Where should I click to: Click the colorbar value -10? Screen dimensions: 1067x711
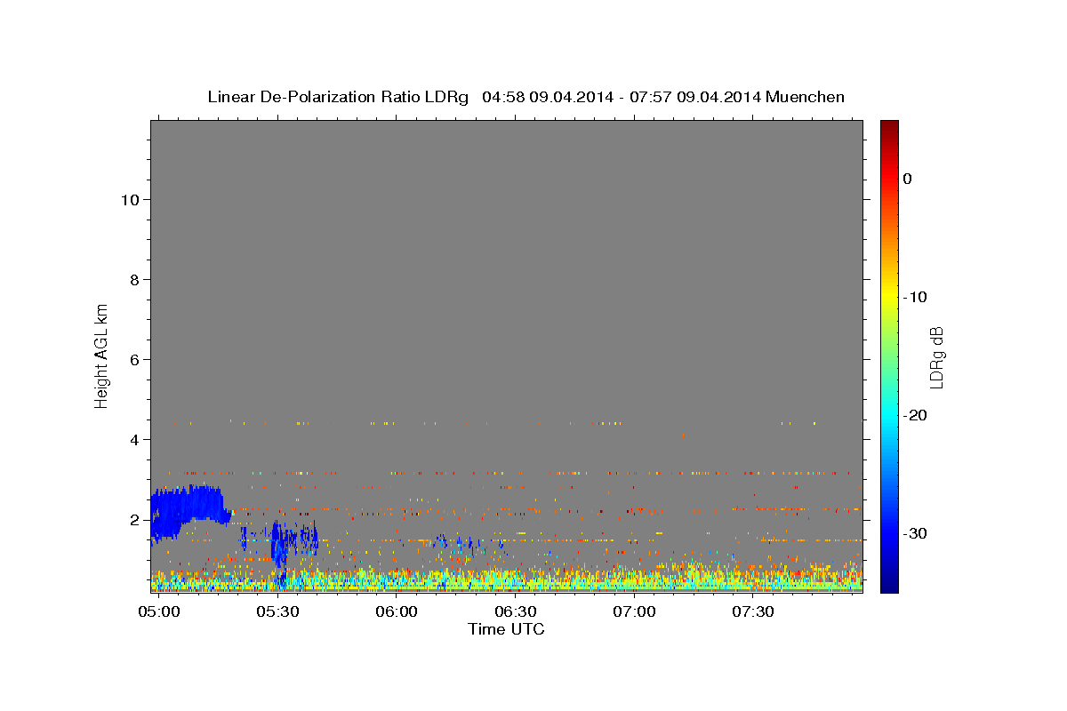click(x=916, y=297)
